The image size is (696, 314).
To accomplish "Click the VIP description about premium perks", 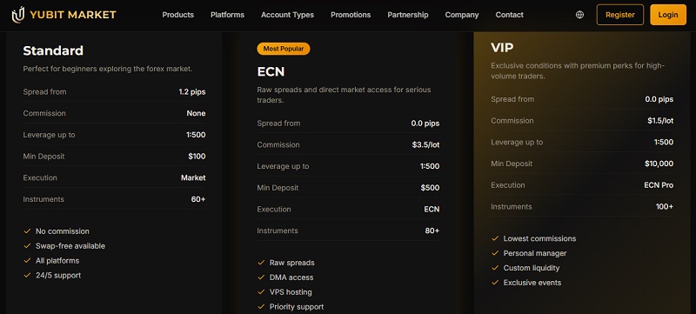I will point(578,71).
